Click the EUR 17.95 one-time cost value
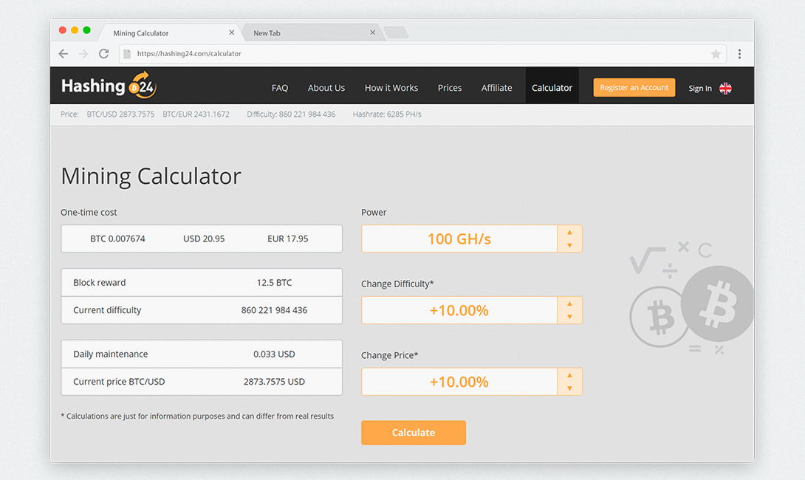 click(287, 239)
